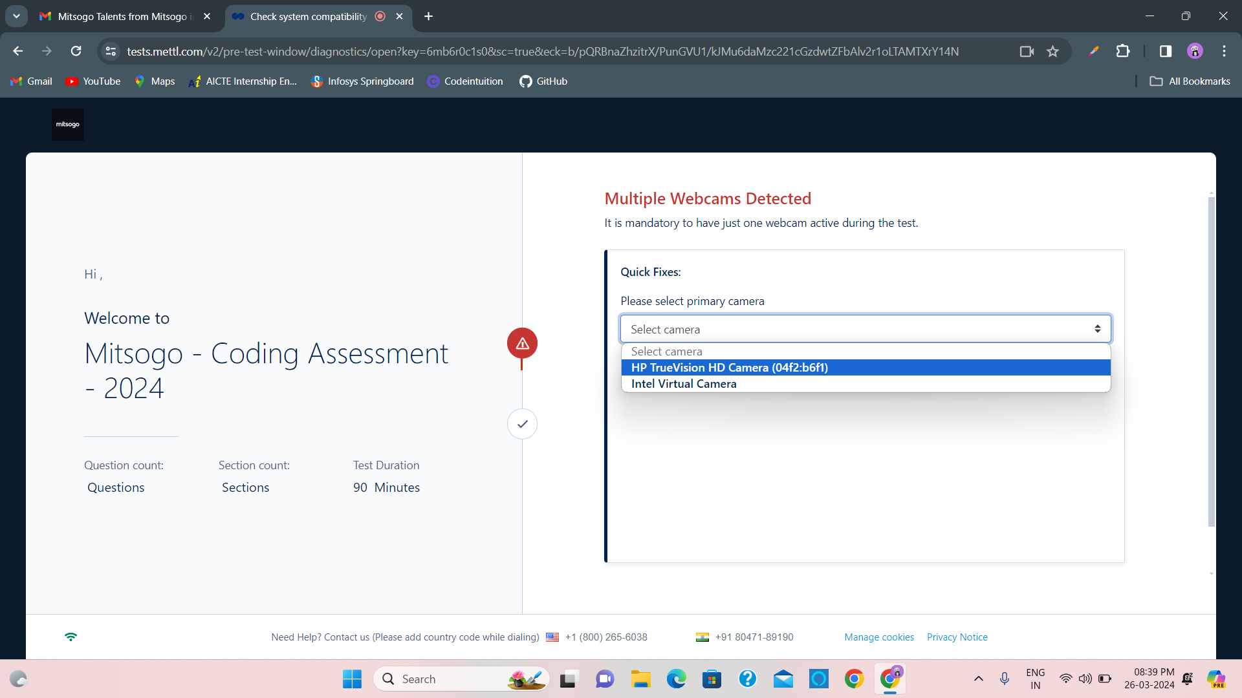Click the right panel vertical scrollbar
The width and height of the screenshot is (1242, 698).
pos(1211,362)
